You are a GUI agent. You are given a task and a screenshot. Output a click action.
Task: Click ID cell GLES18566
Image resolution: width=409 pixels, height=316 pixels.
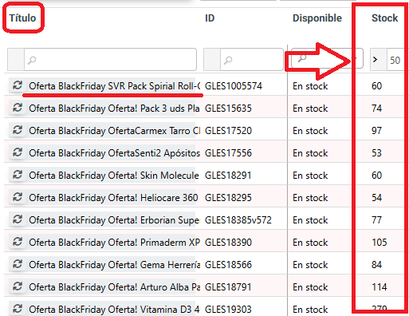tap(228, 265)
